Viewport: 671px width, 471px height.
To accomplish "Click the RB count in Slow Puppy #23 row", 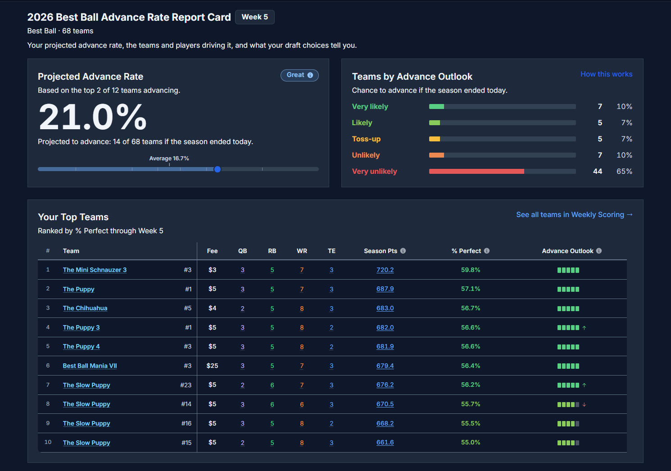I will (x=272, y=385).
